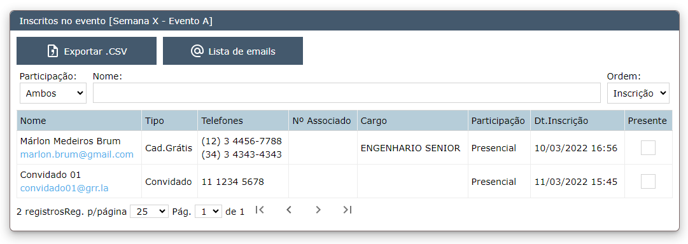Mark Márlon Medeiros Brum as present

click(648, 148)
